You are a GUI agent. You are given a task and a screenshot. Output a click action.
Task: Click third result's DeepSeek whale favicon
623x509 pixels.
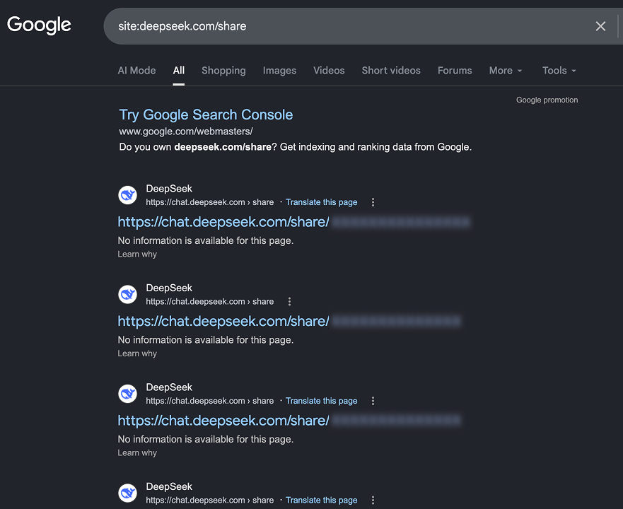click(x=127, y=394)
